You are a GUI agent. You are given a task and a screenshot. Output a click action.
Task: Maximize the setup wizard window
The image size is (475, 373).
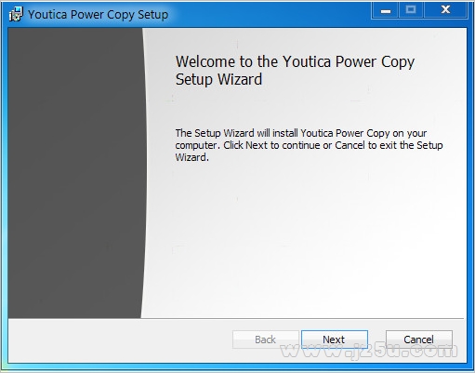point(411,10)
